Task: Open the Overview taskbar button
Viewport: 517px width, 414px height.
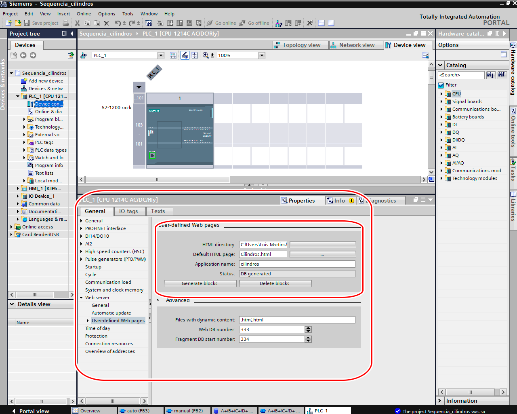Action: pyautogui.click(x=93, y=410)
